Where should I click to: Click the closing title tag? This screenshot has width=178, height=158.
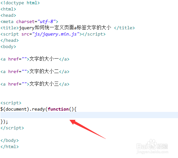pos(124,28)
